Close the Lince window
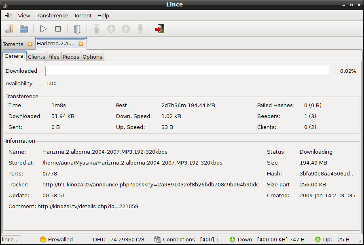The image size is (364, 245). click(x=359, y=4)
